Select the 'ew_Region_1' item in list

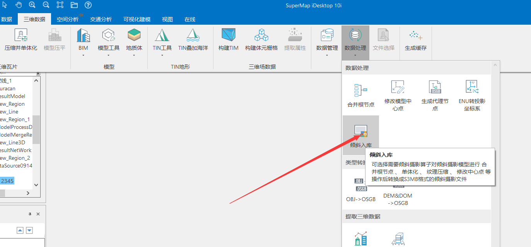pyautogui.click(x=15, y=119)
